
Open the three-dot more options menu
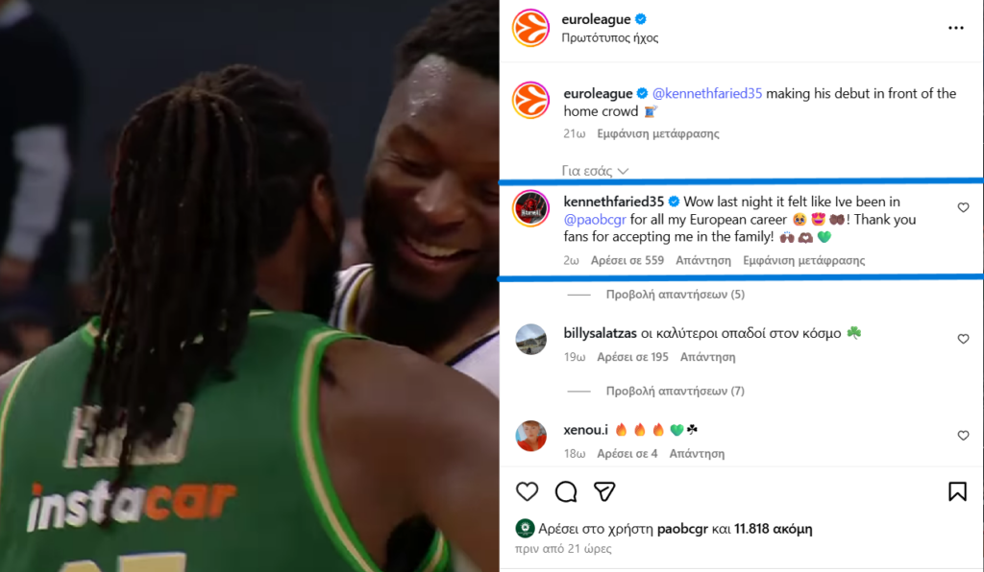[x=956, y=28]
